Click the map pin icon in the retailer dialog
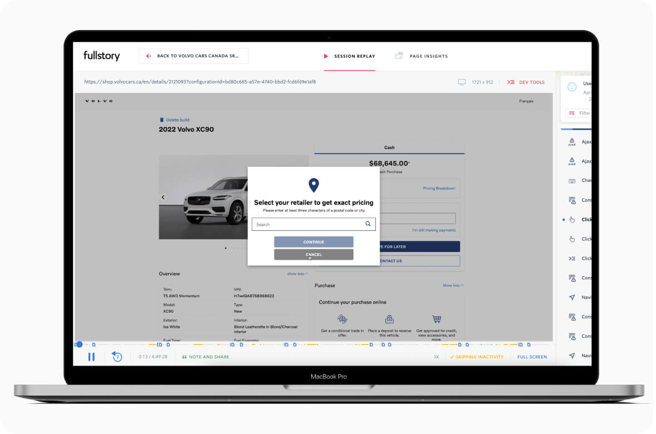 [x=314, y=185]
